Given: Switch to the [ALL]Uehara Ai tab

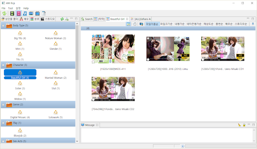Looking at the screenshot, I should point(141,19).
